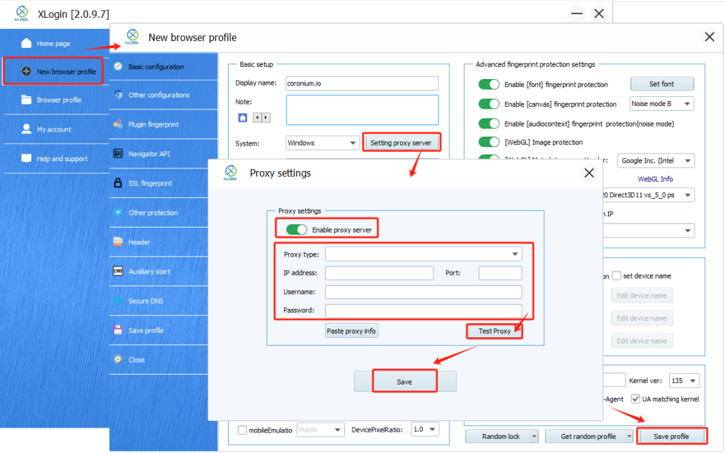Screen dimensions: 725x453
Task: Click the Plugin fingerprint icon
Action: (118, 124)
